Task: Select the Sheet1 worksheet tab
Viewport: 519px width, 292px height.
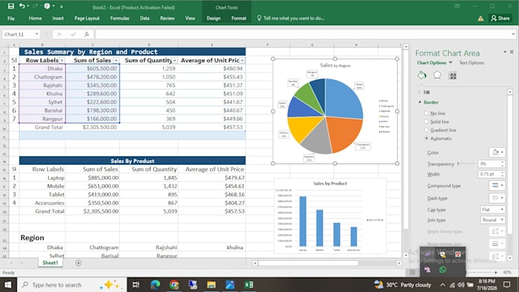Action: point(50,263)
